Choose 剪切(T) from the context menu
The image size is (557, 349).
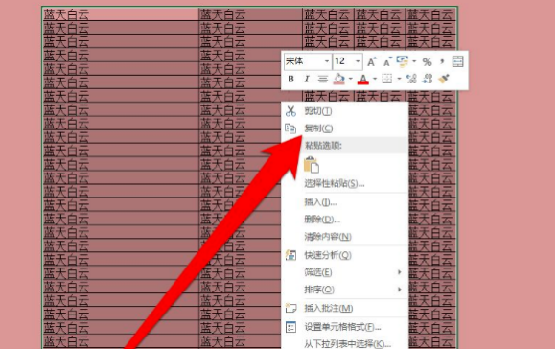coord(344,111)
